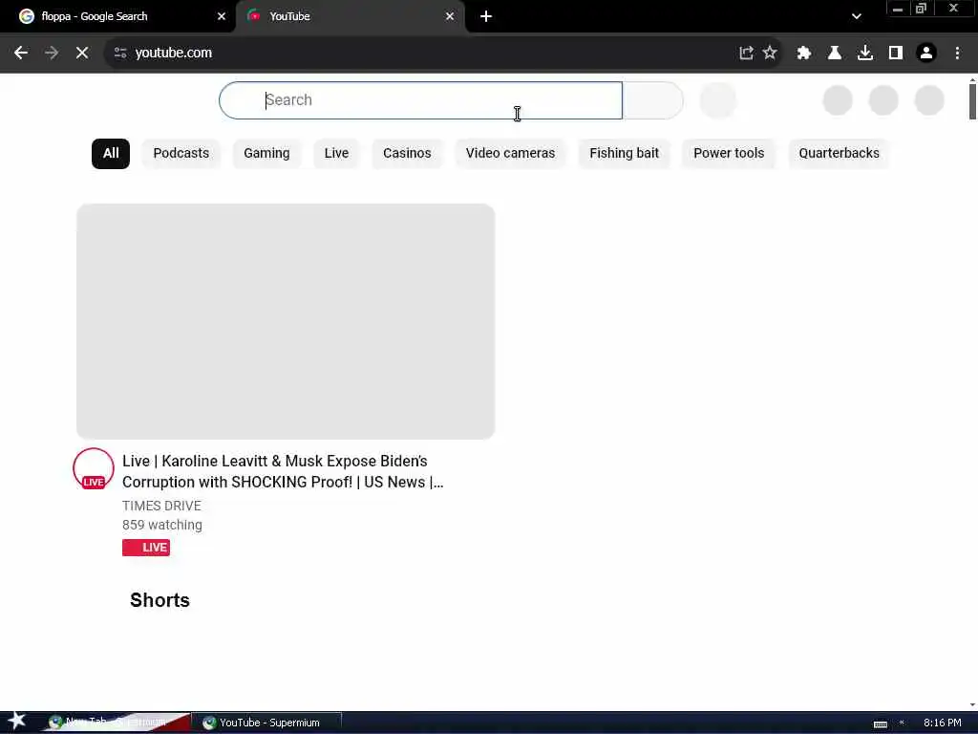Select the Power tools filter chip
This screenshot has height=734, width=978.
(x=729, y=154)
